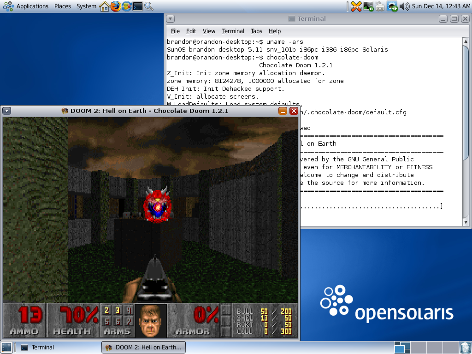Click the speaker volume icon
This screenshot has height=354, width=472.
404,6
